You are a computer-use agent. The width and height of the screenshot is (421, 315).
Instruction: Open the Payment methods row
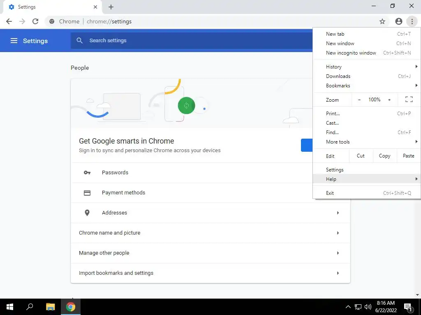[192, 193]
